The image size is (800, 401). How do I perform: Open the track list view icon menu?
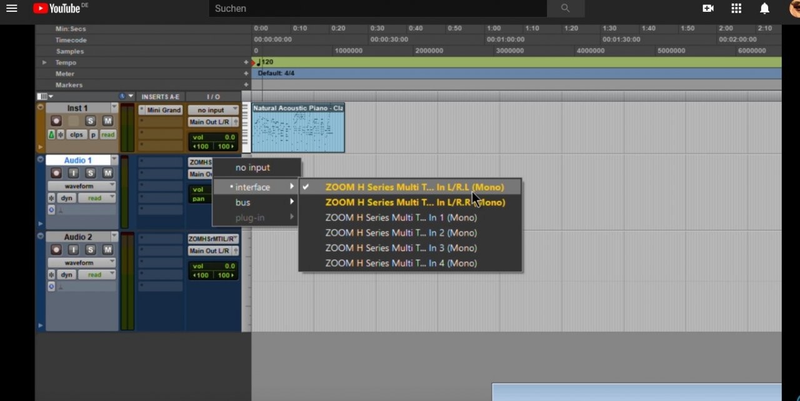[45, 97]
